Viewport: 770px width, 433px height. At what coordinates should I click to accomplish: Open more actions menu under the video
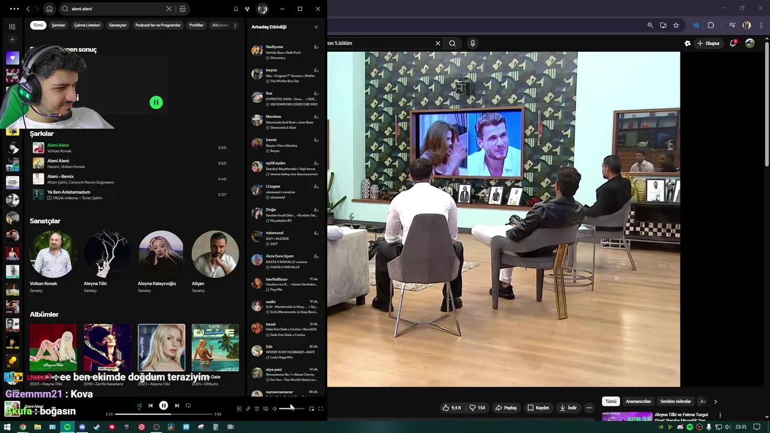click(589, 408)
